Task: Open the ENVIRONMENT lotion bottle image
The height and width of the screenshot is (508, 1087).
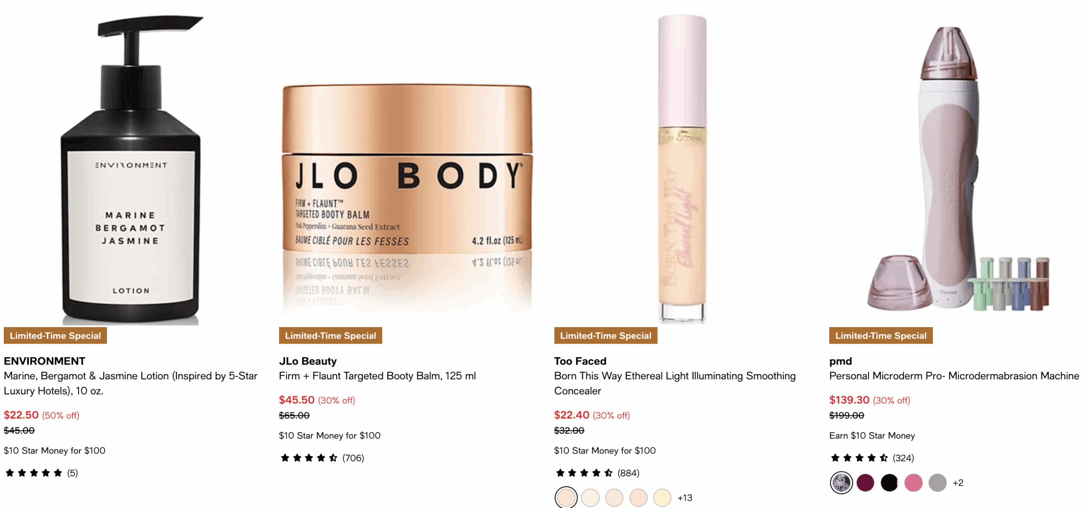Action: point(131,170)
